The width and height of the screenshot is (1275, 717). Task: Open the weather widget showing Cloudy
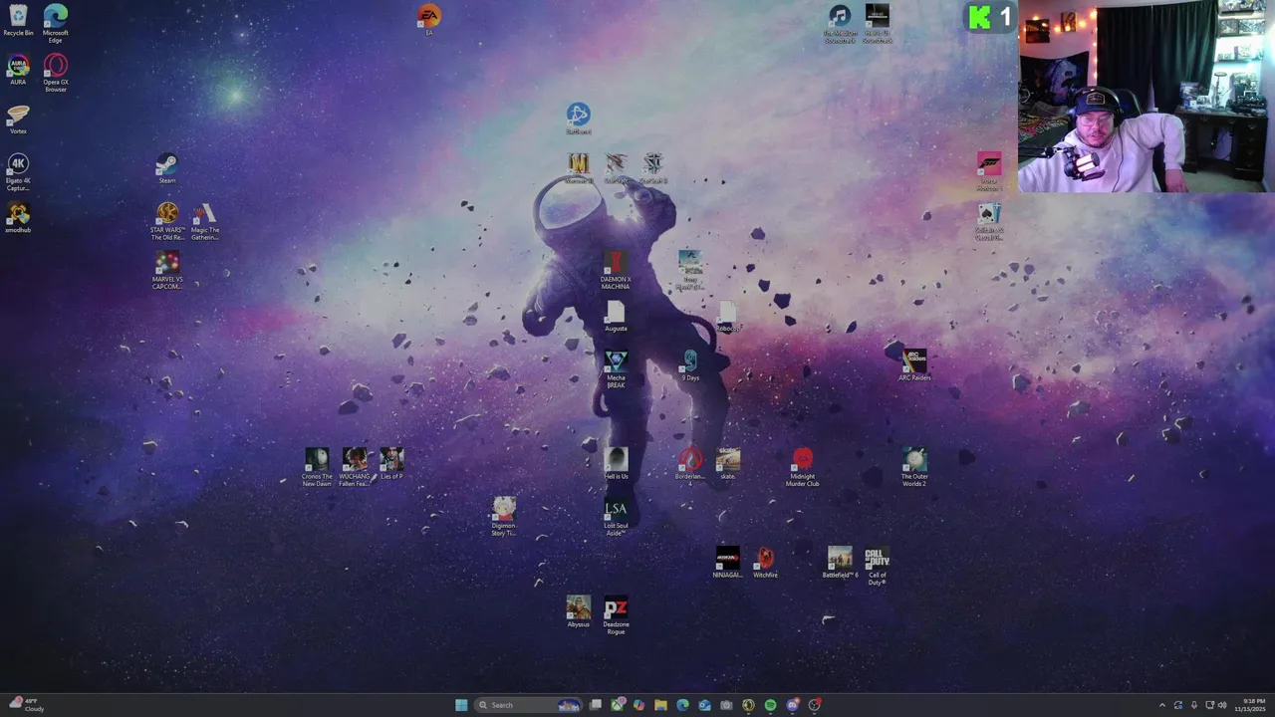click(27, 705)
